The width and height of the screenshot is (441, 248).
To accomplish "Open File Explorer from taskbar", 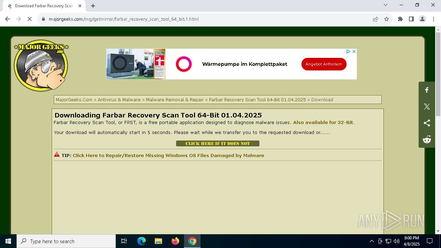I will point(158,241).
